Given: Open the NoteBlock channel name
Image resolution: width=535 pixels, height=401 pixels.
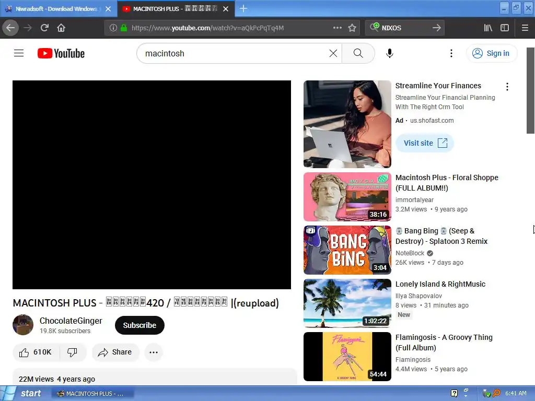Looking at the screenshot, I should tap(410, 253).
